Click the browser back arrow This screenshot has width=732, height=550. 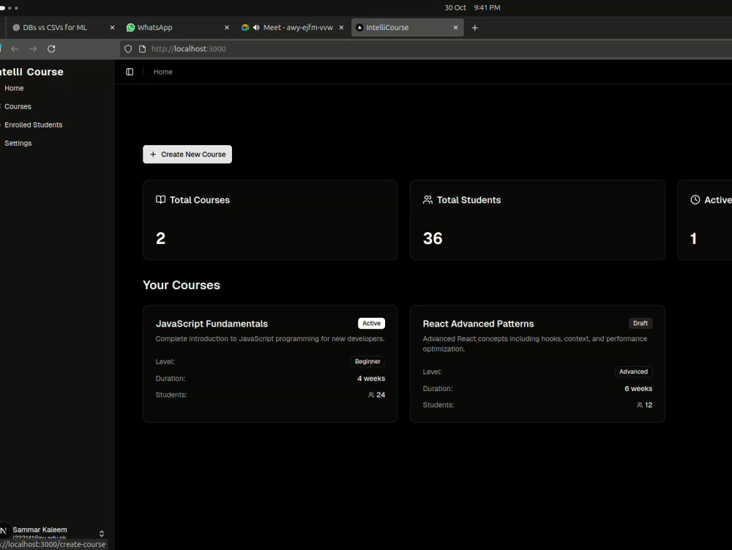point(15,49)
